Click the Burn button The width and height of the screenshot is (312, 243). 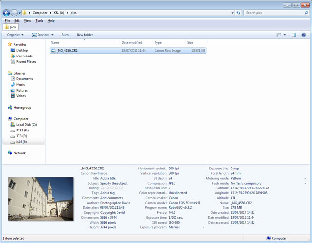[65, 35]
